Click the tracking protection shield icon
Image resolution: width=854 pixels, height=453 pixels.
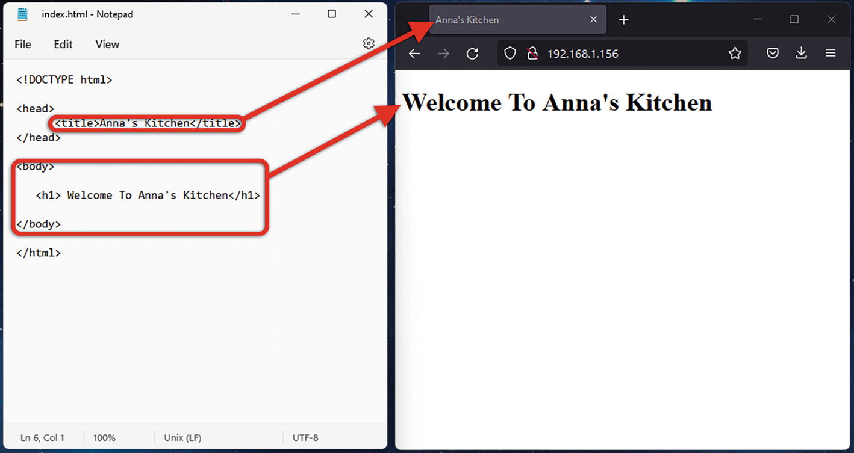510,54
